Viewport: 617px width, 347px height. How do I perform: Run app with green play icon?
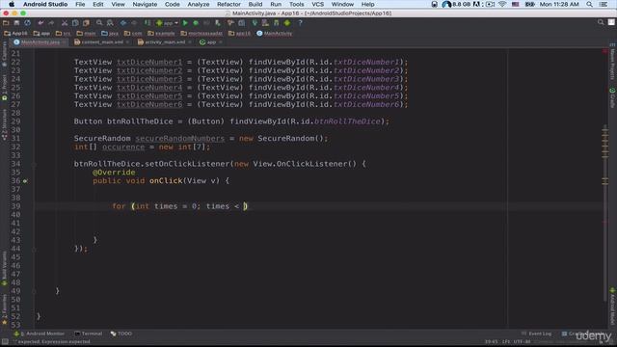[x=185, y=23]
